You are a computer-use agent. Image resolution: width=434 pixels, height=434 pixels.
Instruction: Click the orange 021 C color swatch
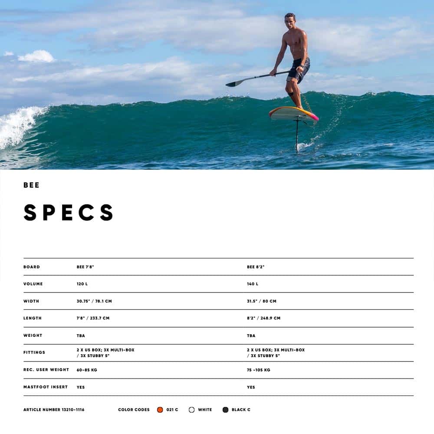pos(160,410)
